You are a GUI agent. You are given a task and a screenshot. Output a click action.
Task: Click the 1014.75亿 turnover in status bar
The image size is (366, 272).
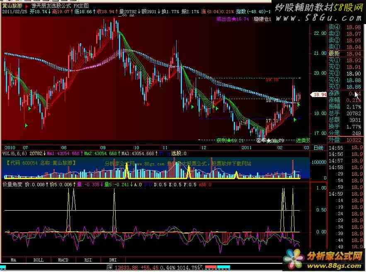(190, 267)
